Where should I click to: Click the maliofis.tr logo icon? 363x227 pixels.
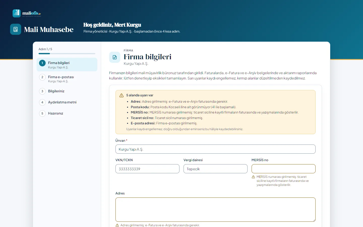(x=17, y=13)
